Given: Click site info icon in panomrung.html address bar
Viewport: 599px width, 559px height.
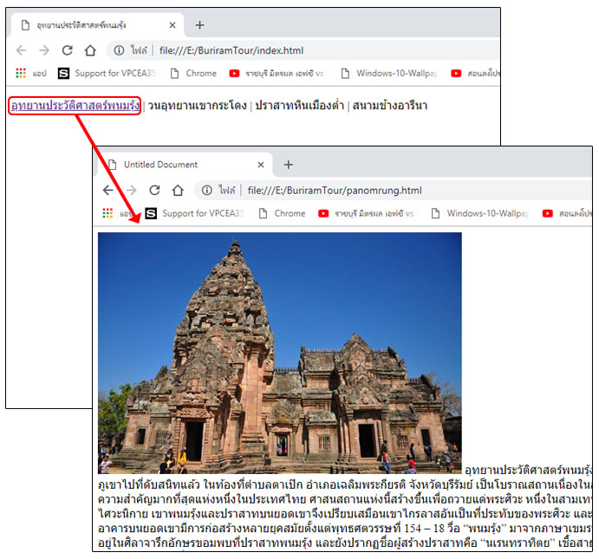Looking at the screenshot, I should [207, 190].
